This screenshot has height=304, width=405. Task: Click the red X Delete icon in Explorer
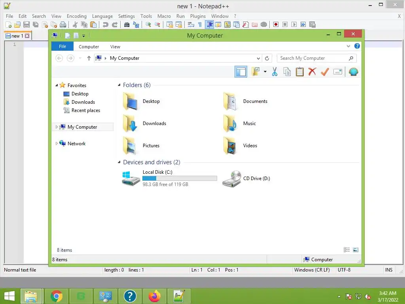pyautogui.click(x=312, y=72)
